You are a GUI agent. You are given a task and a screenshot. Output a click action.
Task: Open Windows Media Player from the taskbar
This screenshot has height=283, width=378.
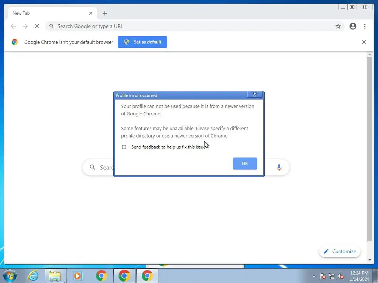(x=78, y=276)
